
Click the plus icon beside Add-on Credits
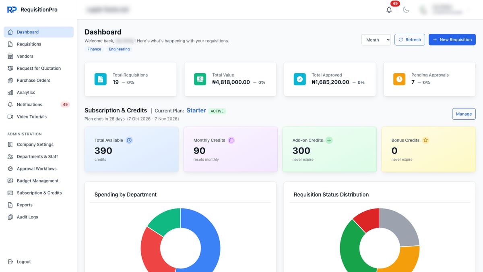click(x=329, y=140)
